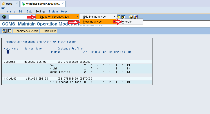Choose Existing instances submenu entry
Screen dimensions: 210x114
point(98,17)
